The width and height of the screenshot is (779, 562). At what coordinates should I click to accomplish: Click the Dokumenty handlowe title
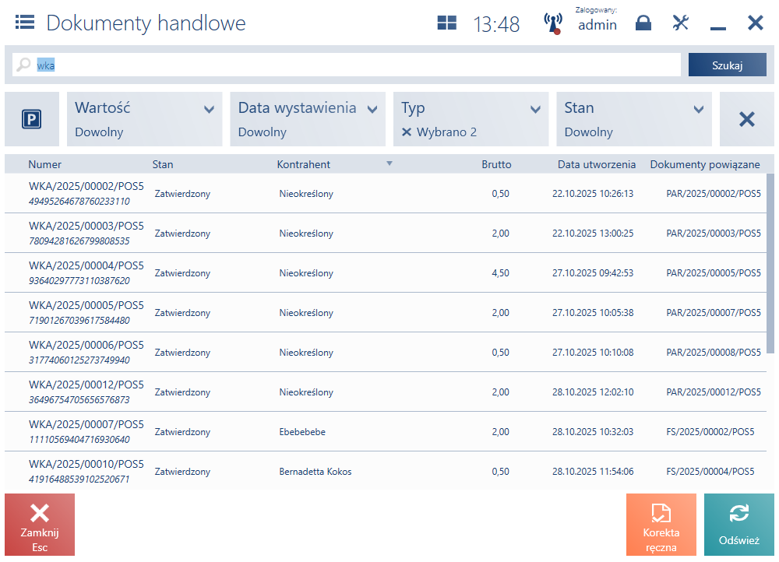tap(146, 23)
